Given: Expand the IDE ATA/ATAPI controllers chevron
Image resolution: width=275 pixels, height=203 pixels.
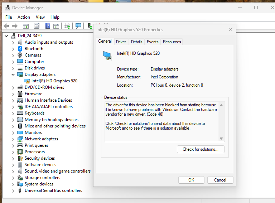Looking at the screenshot, I should [13, 107].
